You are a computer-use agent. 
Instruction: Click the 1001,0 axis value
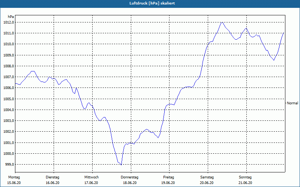pyautogui.click(x=9, y=142)
